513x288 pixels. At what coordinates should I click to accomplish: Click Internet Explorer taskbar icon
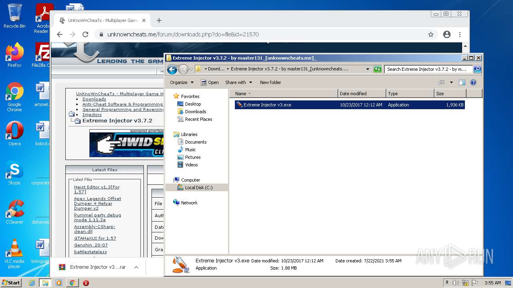coord(32,283)
